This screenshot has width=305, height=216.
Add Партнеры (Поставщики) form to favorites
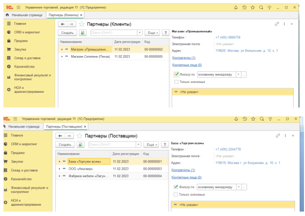[79, 136]
